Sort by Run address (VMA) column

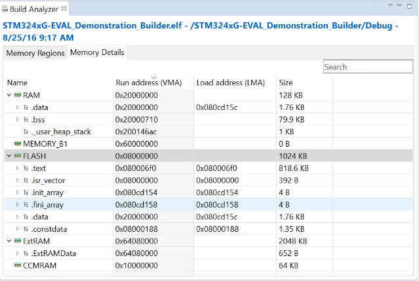click(x=153, y=83)
